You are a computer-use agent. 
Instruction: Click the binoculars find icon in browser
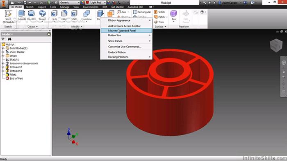pyautogui.click(x=9, y=39)
